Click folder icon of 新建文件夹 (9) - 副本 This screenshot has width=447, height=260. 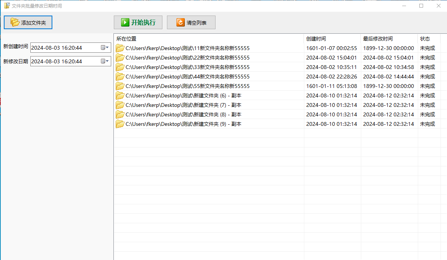(120, 124)
